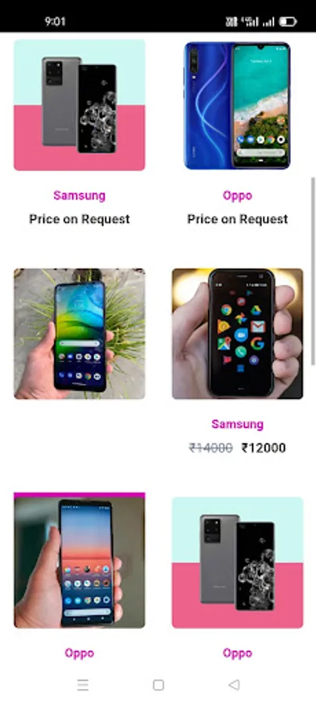Select the tall phone with sunset wallpaper
Screen dimensions: 316x704
[x=80, y=560]
